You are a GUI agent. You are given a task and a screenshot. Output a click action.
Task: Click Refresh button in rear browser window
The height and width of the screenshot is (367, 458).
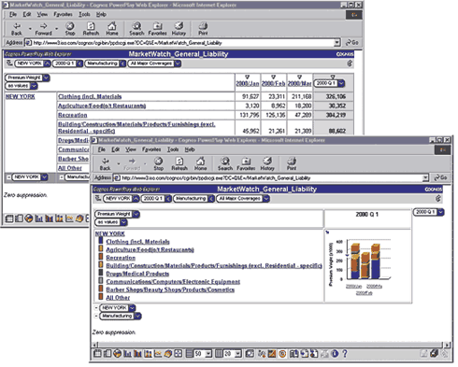coord(91,29)
